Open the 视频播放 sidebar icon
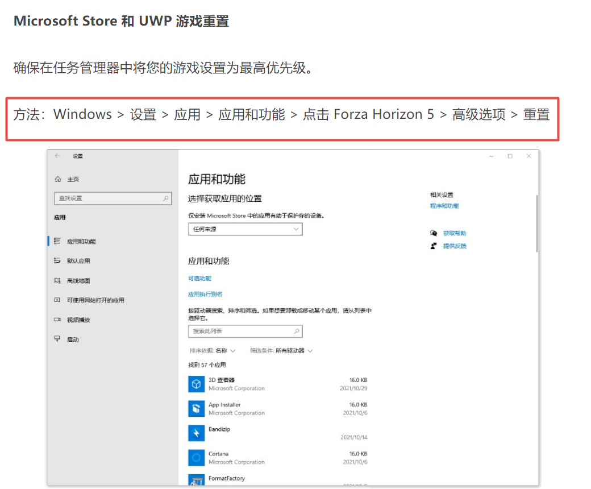This screenshot has width=591, height=489. click(x=57, y=320)
